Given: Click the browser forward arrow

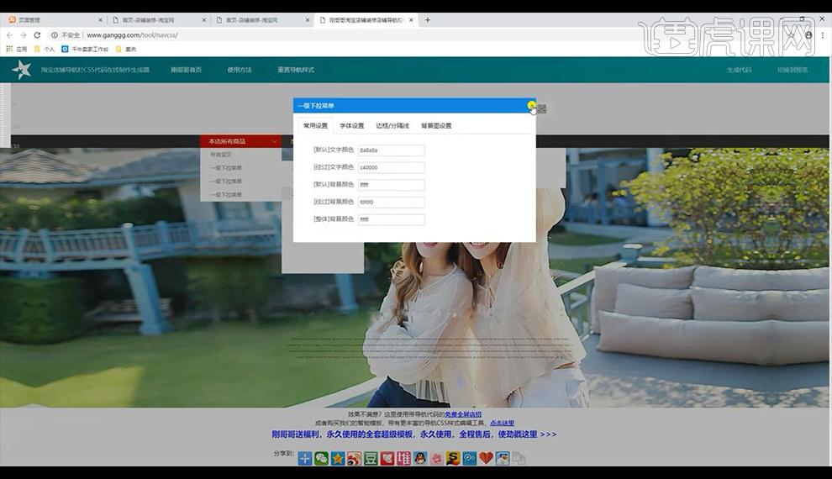Looking at the screenshot, I should (x=24, y=35).
